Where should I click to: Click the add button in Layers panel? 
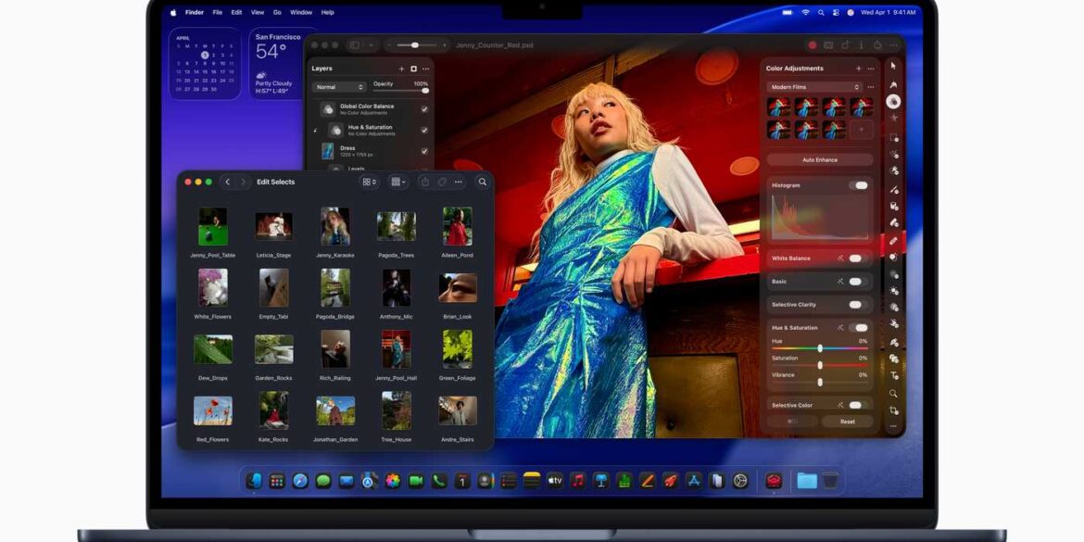point(401,69)
